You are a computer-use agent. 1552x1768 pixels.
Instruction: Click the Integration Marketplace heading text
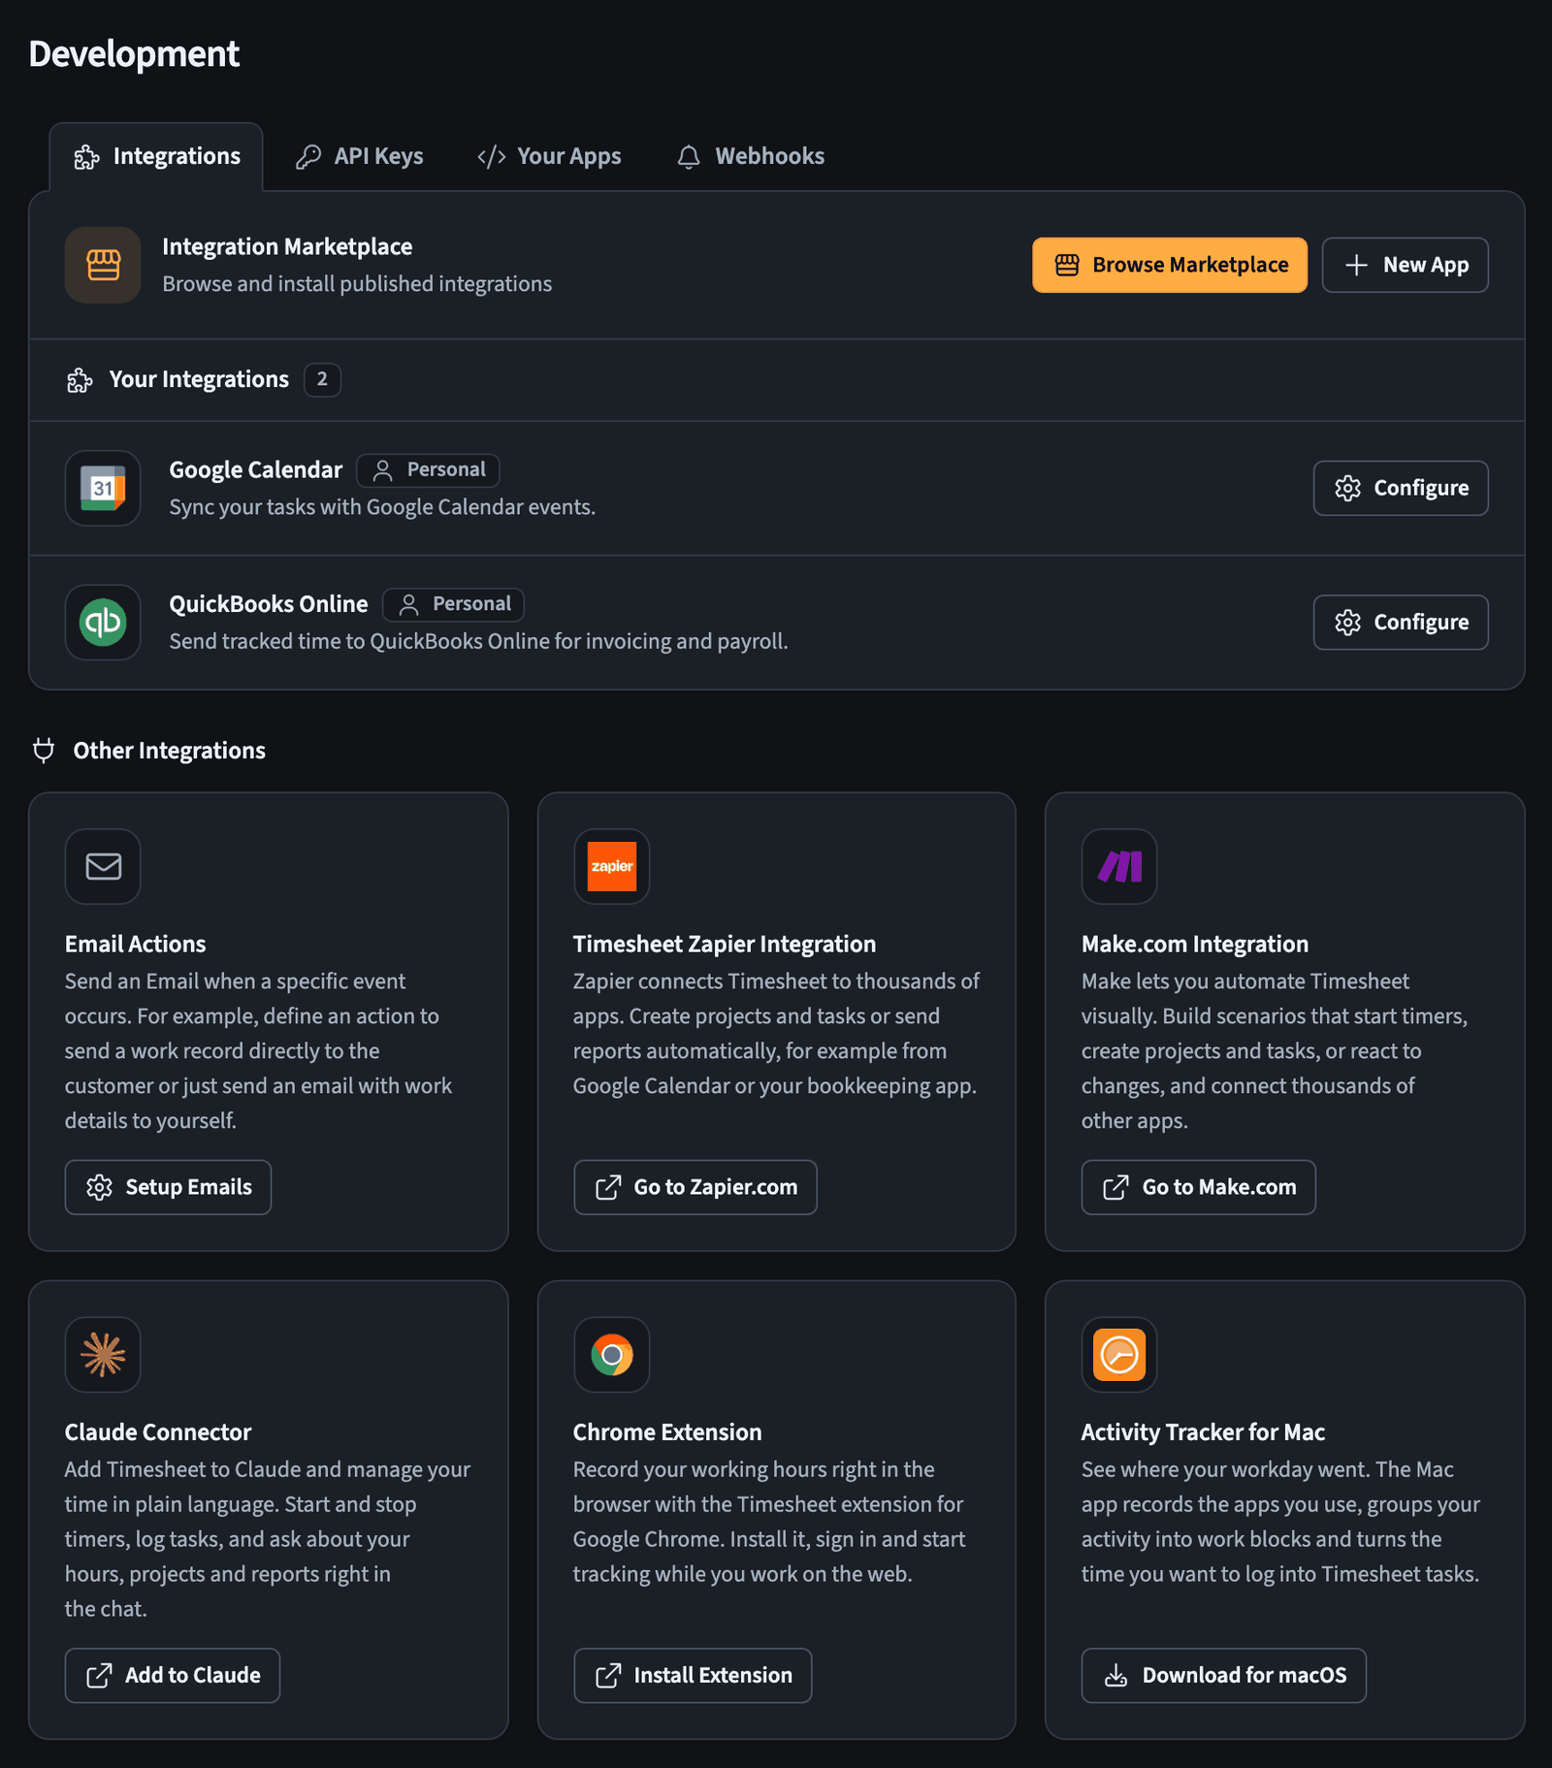[287, 247]
